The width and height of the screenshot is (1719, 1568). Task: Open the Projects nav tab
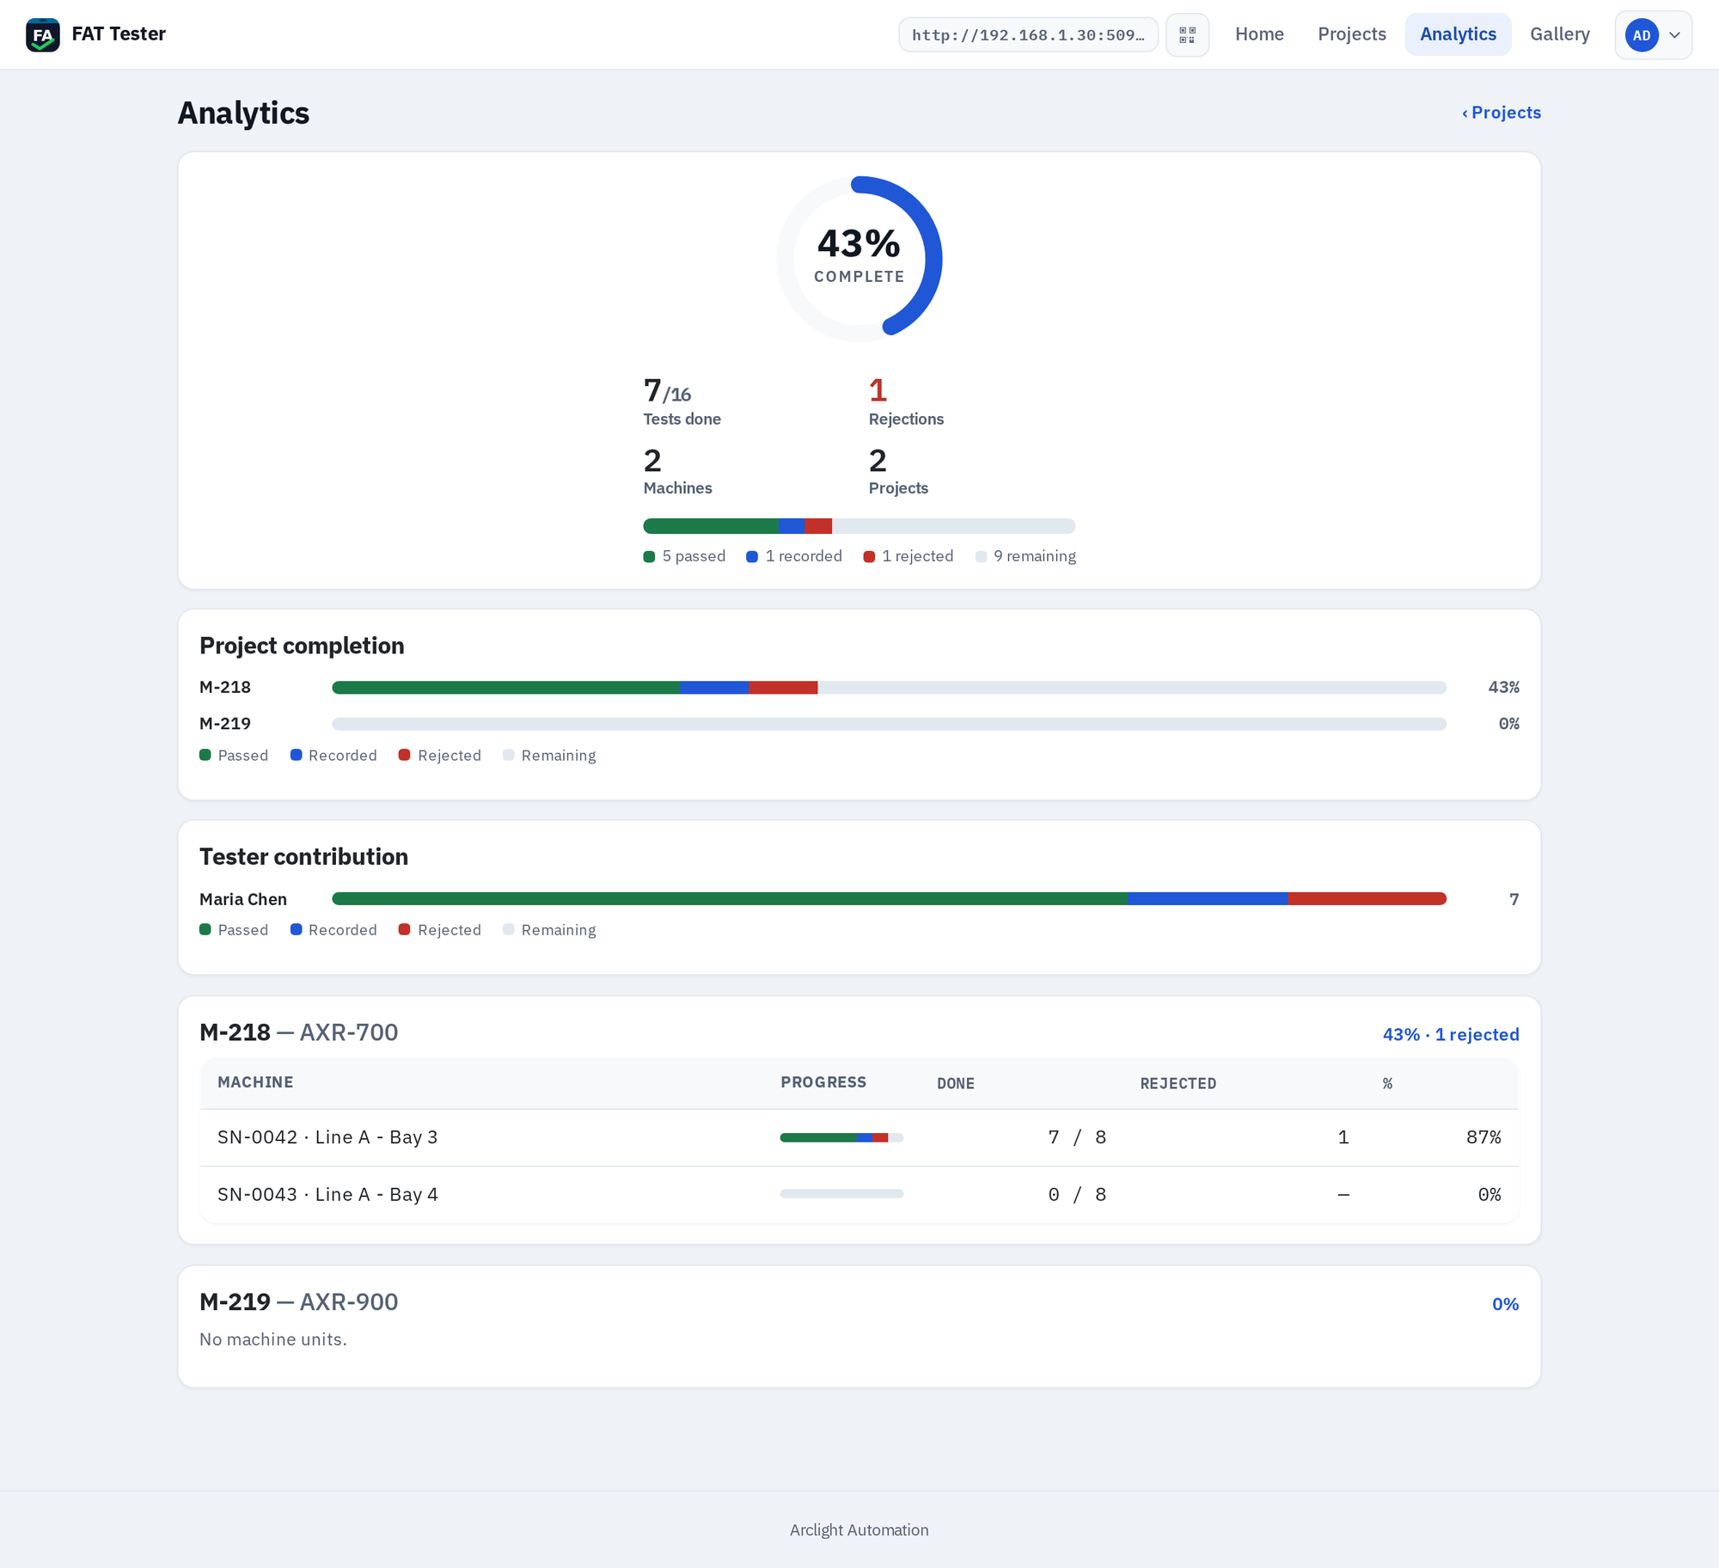1351,34
